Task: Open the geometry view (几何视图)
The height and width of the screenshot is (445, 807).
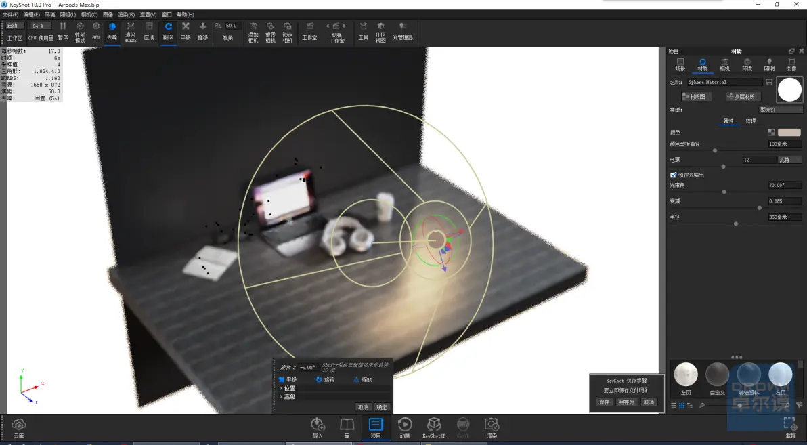Action: pyautogui.click(x=380, y=32)
